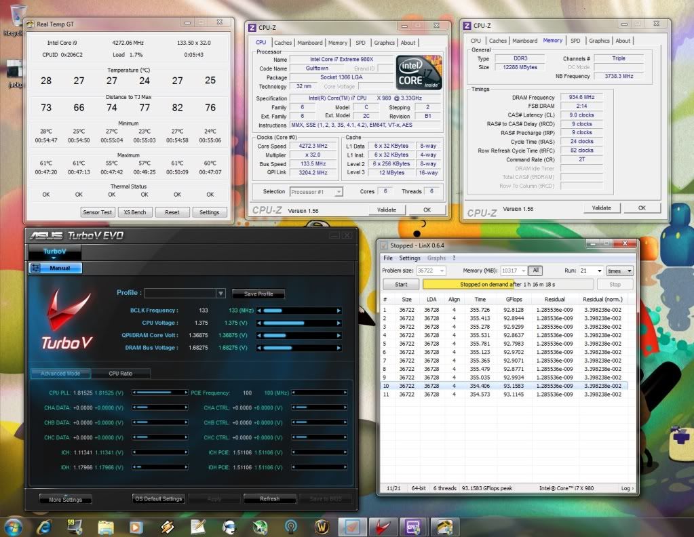This screenshot has height=537, width=694.
Task: Run XS Bench in Real Temp GT
Action: coord(135,212)
